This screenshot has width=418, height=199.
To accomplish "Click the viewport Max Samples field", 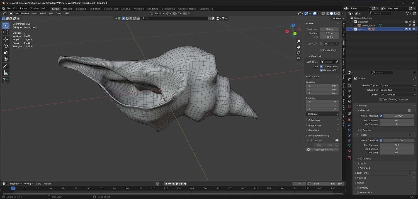I will (397, 121).
